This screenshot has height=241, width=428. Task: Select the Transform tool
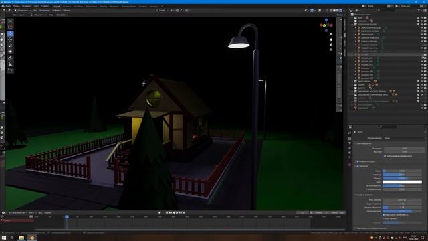tap(10, 51)
